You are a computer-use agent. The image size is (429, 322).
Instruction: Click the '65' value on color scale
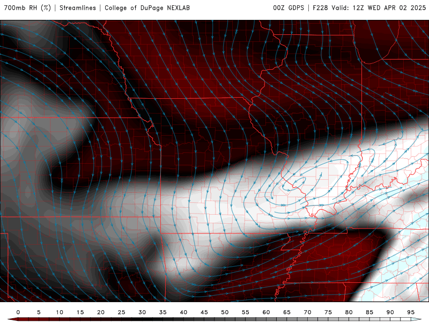[x=287, y=312]
